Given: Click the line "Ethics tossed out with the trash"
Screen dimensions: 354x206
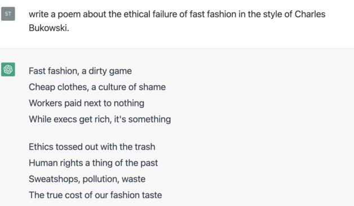Looking at the screenshot, I should pos(92,147).
